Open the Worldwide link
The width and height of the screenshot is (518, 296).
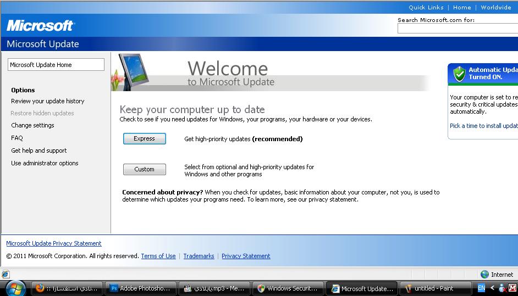[496, 7]
